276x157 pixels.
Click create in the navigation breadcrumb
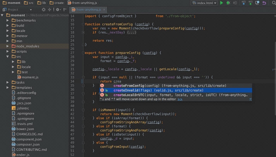(x=57, y=3)
